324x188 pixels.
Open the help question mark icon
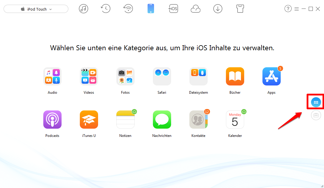(288, 9)
